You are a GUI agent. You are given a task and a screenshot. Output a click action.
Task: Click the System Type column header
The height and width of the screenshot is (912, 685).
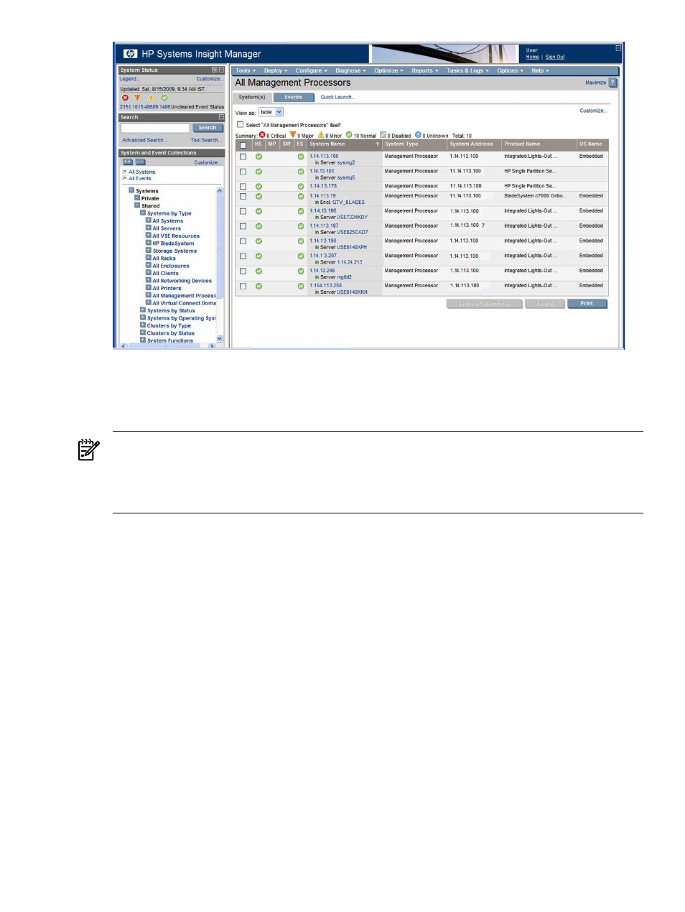(414, 144)
